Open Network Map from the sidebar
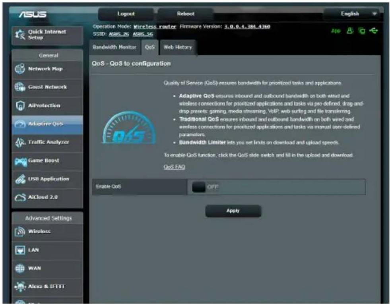Screen dimensions: 390x304 pos(47,69)
